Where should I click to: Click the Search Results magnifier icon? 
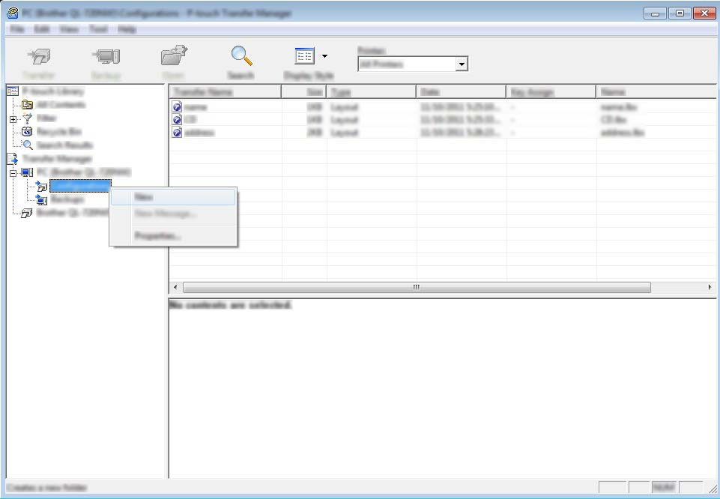pyautogui.click(x=28, y=145)
